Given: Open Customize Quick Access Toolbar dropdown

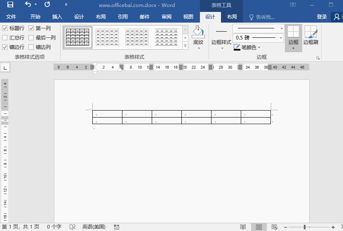Looking at the screenshot, I should 66,5.
